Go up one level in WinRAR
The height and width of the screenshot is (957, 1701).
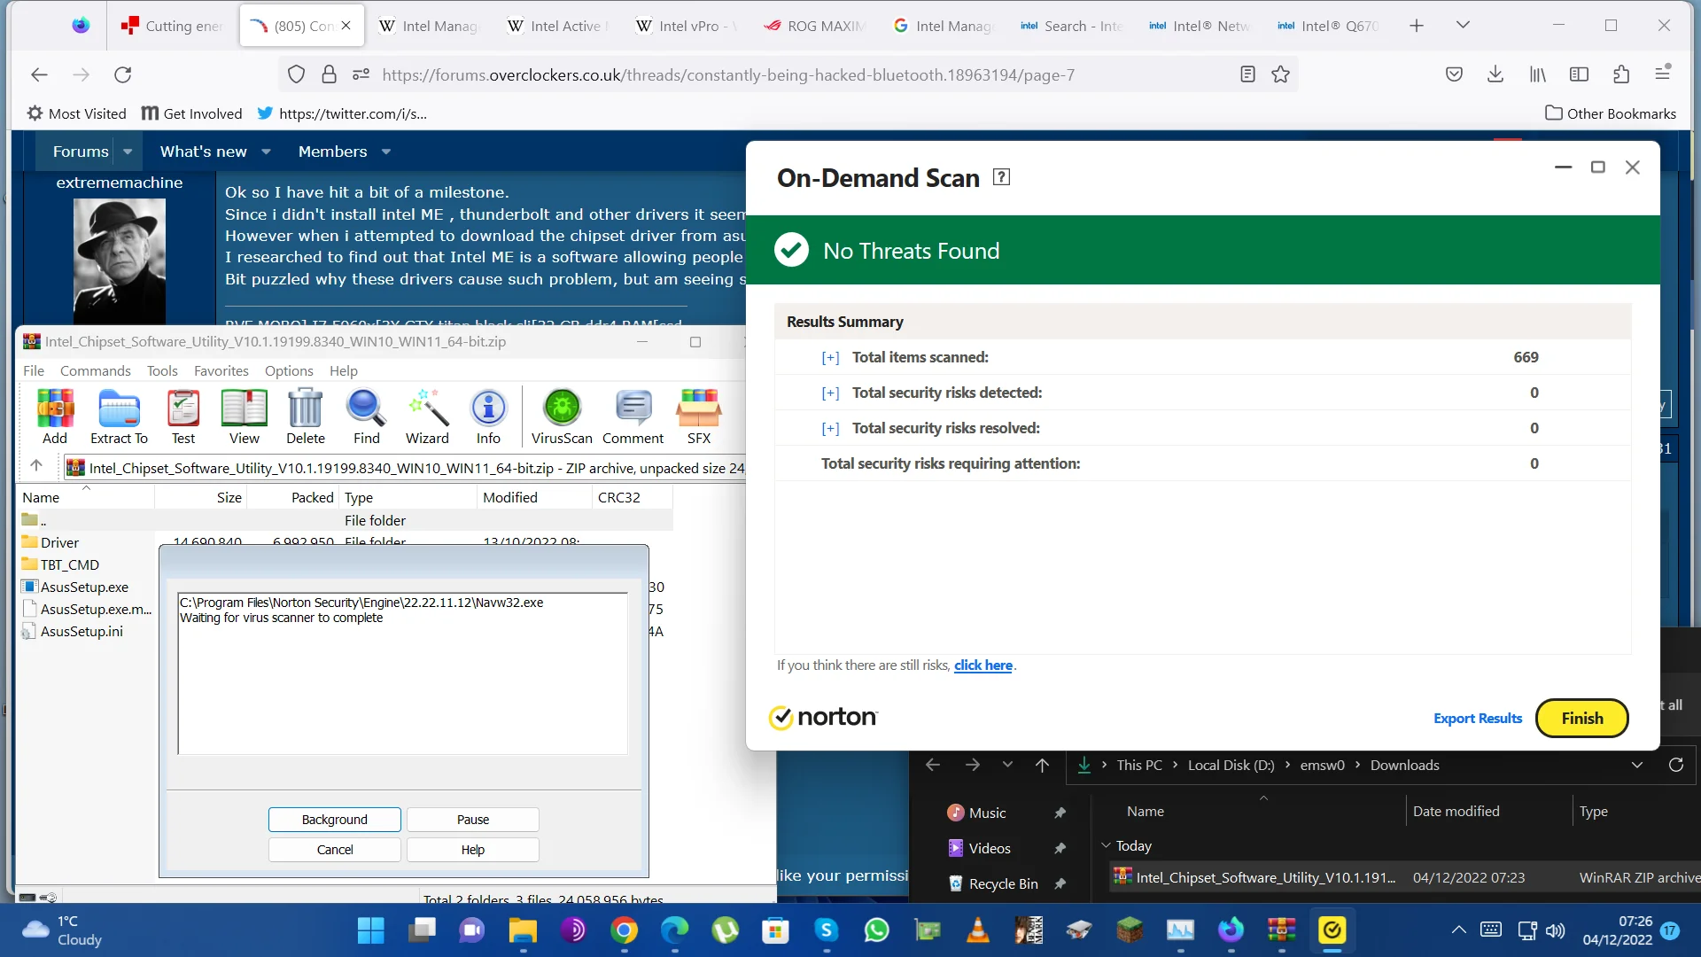pyautogui.click(x=36, y=466)
